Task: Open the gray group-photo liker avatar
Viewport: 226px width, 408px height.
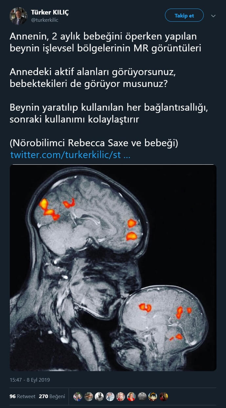Action: (x=142, y=396)
